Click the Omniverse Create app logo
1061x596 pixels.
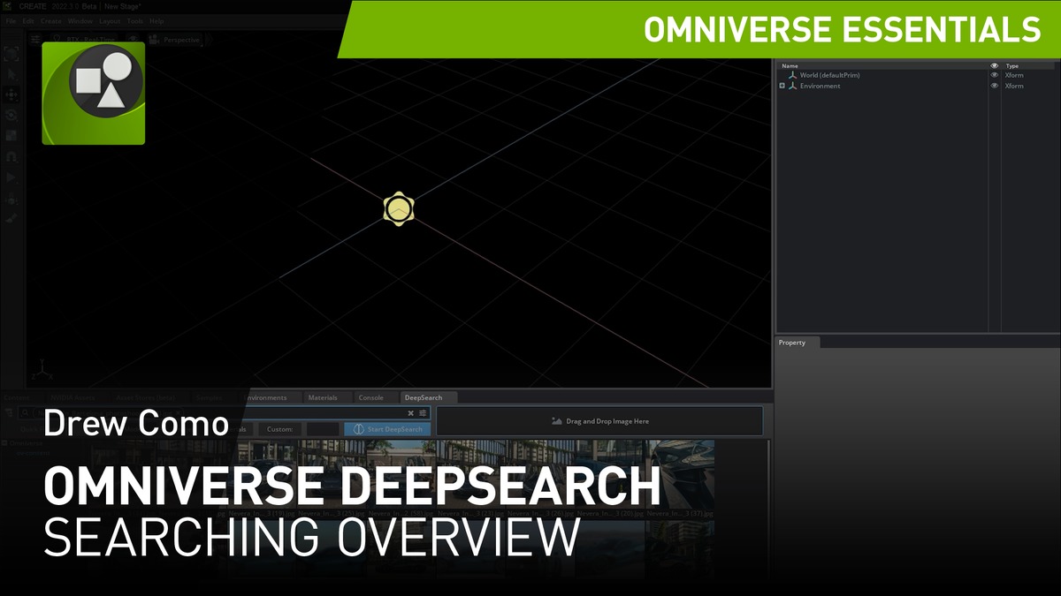point(93,93)
